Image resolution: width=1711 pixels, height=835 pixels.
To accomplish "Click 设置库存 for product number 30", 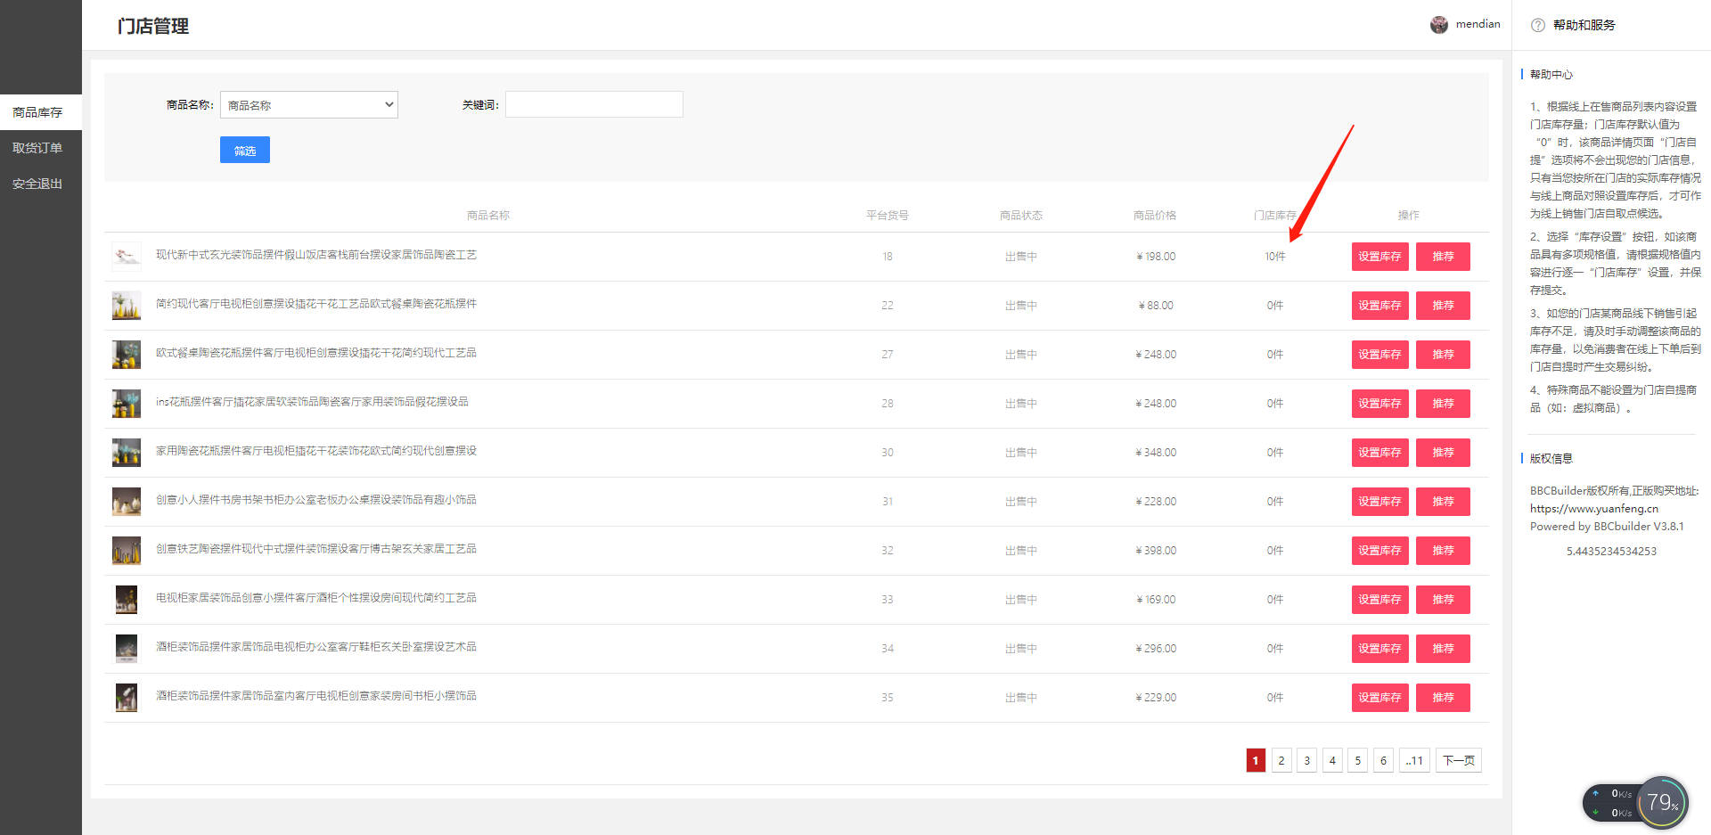I will [x=1380, y=453].
